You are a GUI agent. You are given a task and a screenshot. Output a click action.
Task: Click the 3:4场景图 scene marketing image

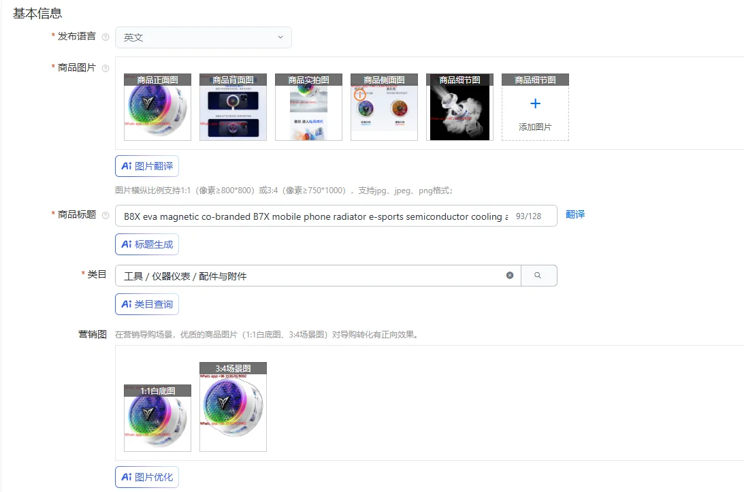[x=233, y=406]
